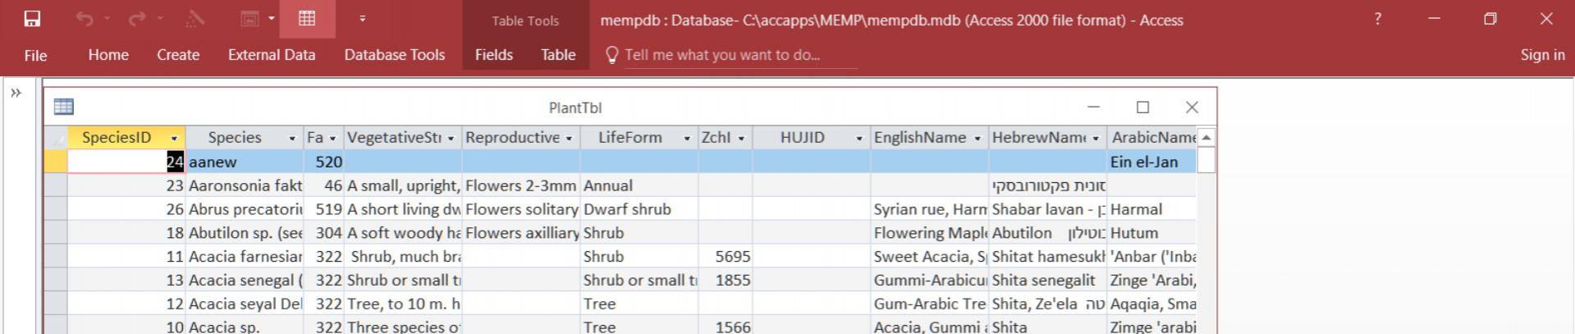Select the ArabicName column header
The image size is (1575, 334).
[x=1151, y=138]
